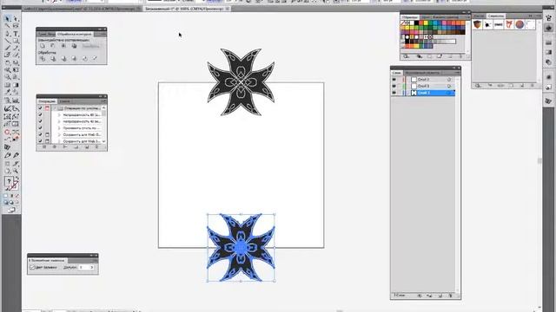556x312 pixels.
Task: Select the Rectangle tool
Action: [16, 41]
